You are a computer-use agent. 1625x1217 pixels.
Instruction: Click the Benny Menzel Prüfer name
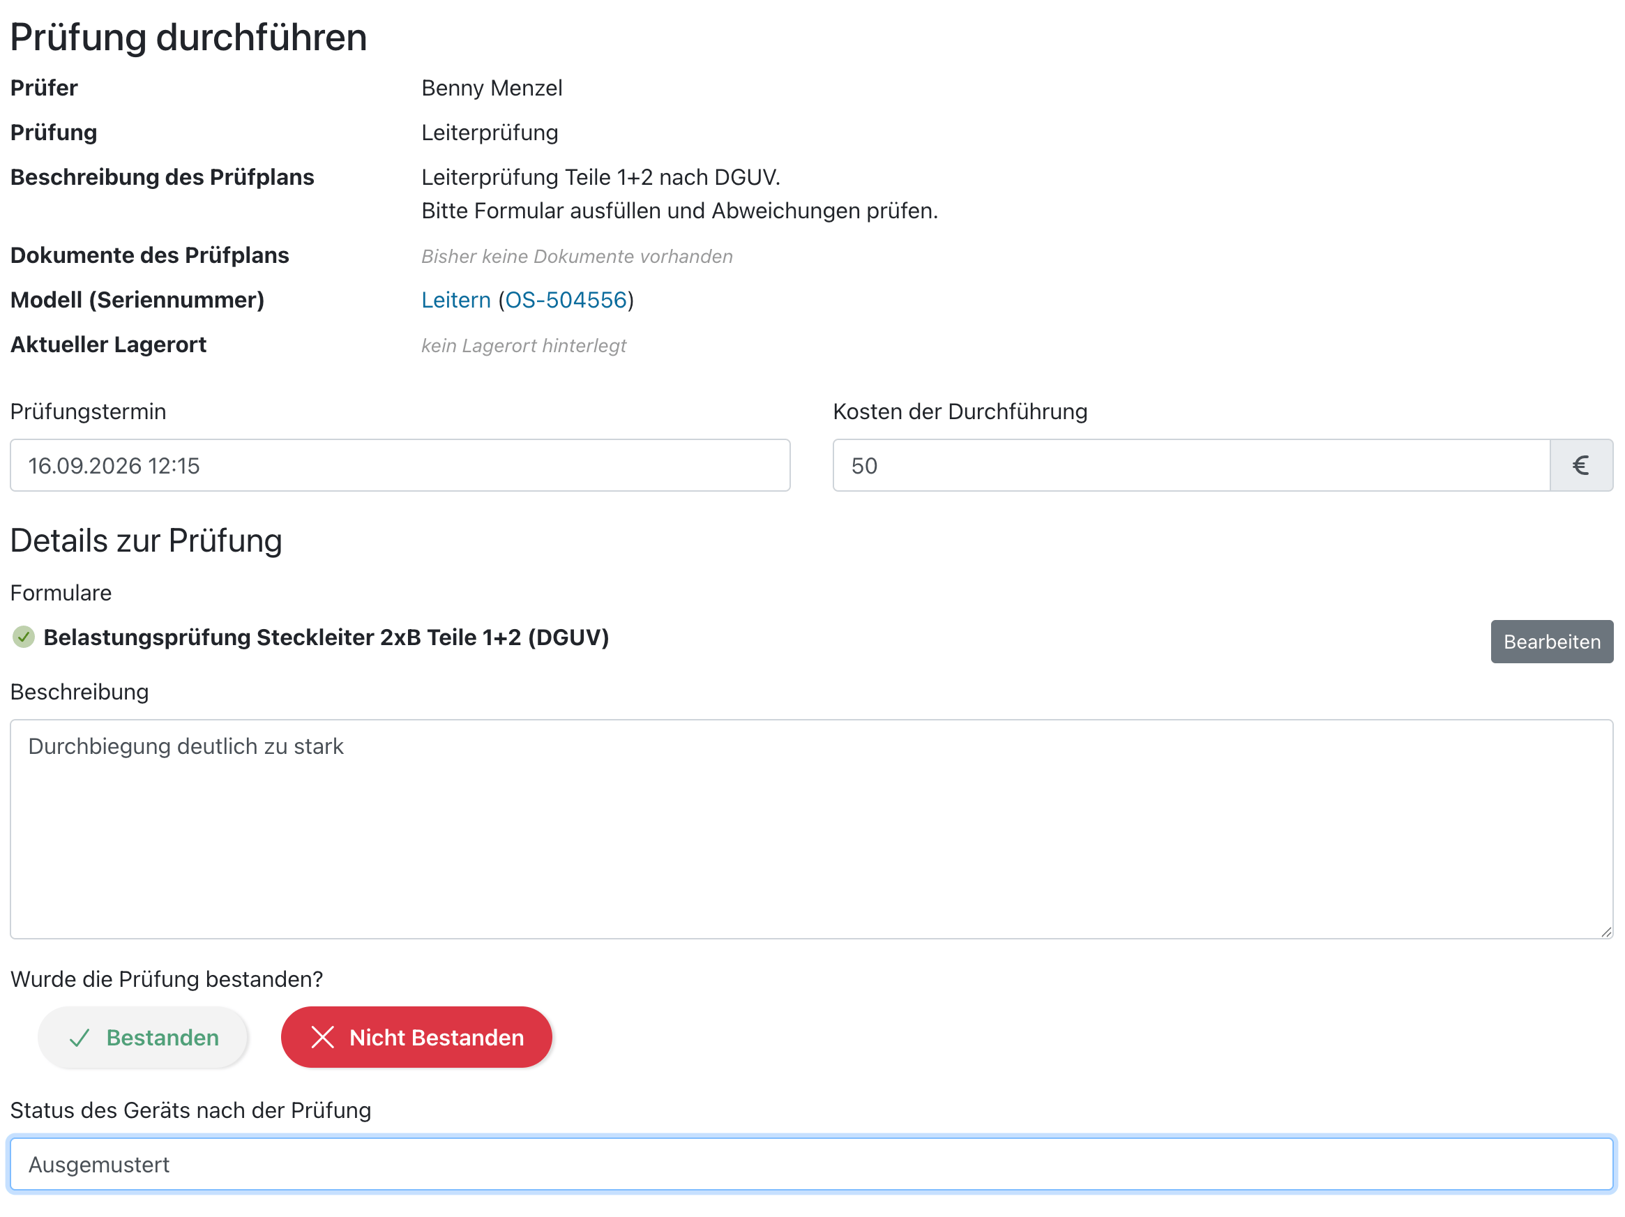click(492, 88)
